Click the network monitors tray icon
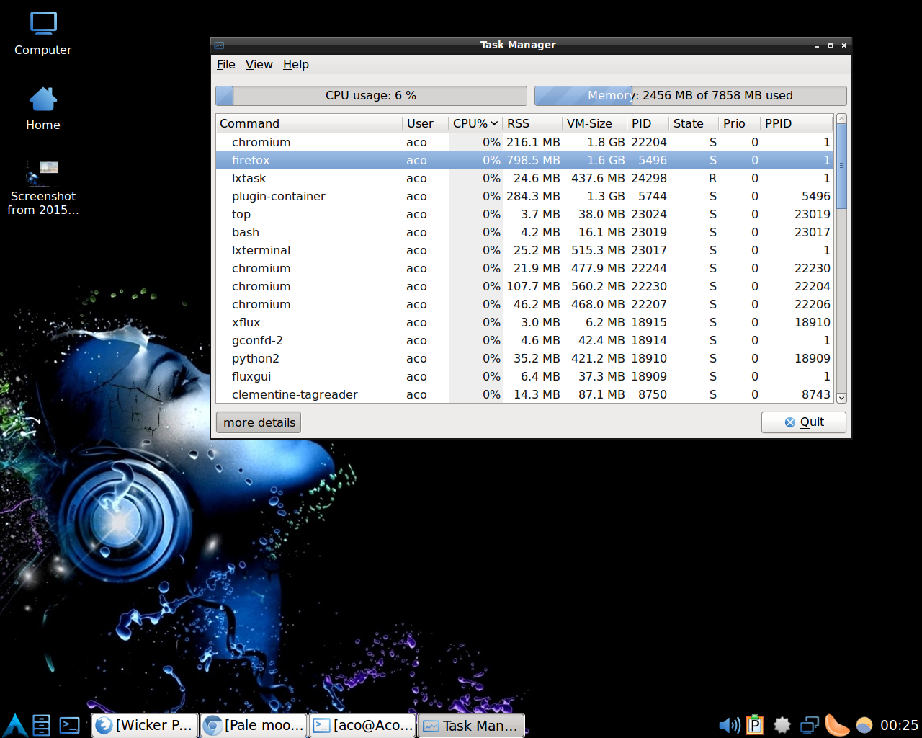The width and height of the screenshot is (922, 738). [810, 725]
